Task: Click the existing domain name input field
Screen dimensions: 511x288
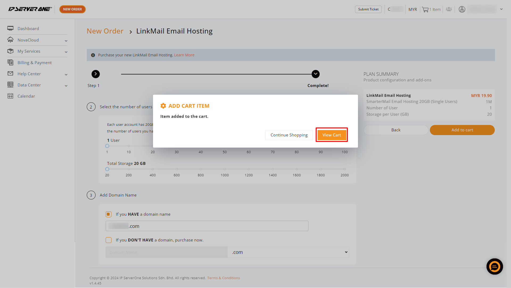Action: tap(207, 226)
